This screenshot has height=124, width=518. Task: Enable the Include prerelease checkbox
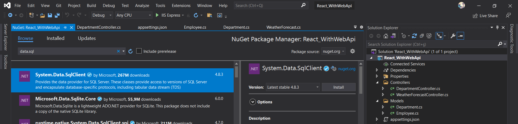click(x=139, y=51)
